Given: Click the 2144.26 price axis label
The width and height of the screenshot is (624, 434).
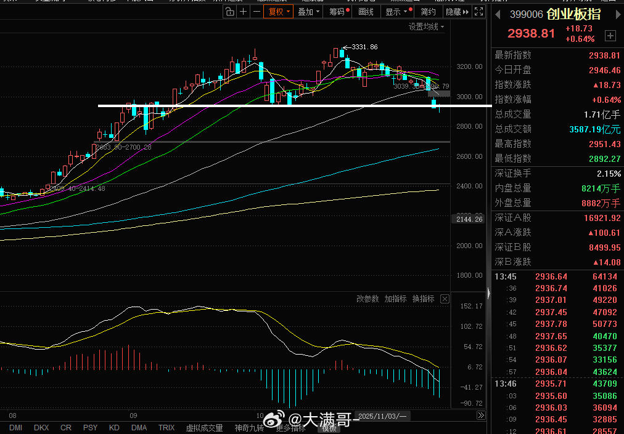Looking at the screenshot, I should [467, 219].
